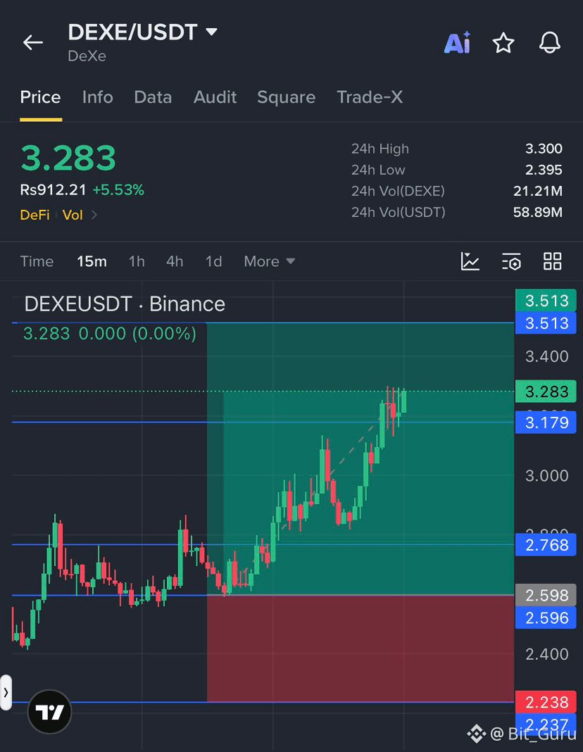
Task: Click the blue 2.768 line label
Action: tap(546, 545)
